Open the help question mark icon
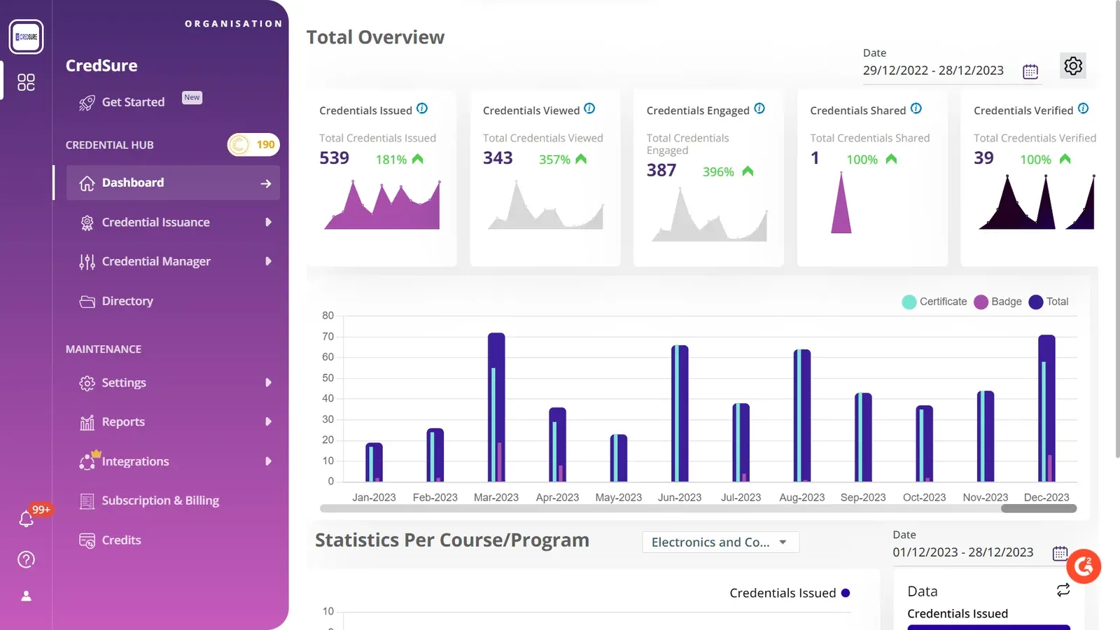1120x630 pixels. point(26,559)
